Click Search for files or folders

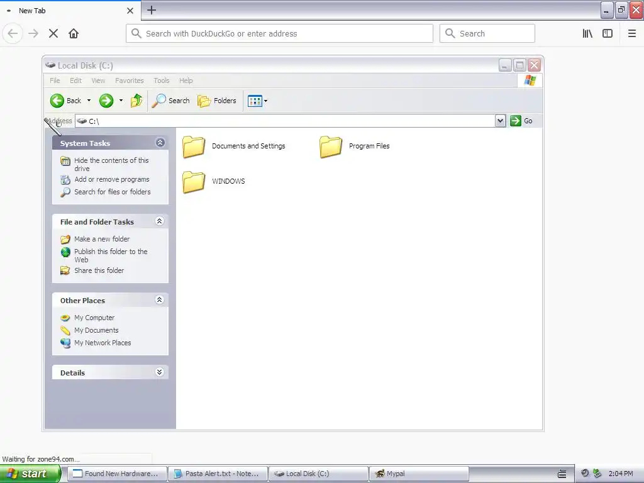[x=112, y=192]
